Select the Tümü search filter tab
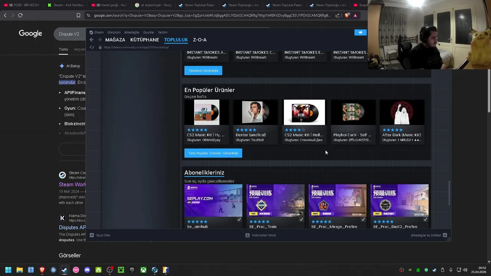491x276 pixels. pos(63,49)
